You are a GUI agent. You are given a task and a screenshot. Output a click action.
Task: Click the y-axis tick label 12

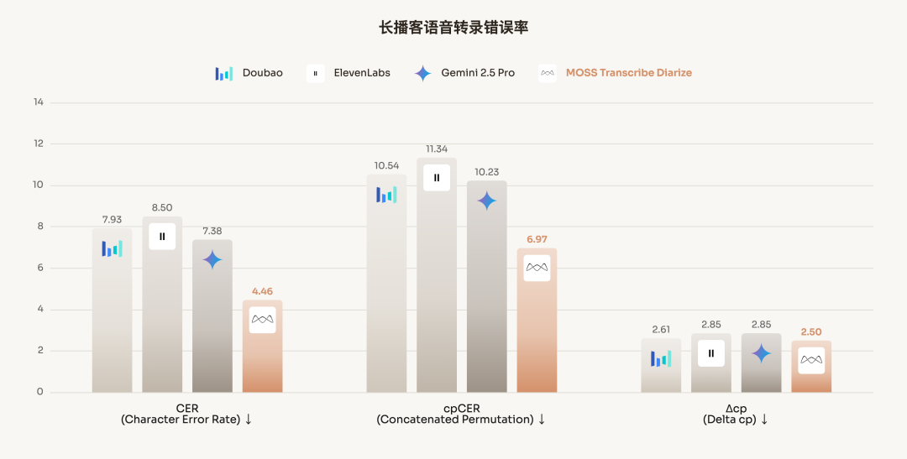tap(38, 143)
